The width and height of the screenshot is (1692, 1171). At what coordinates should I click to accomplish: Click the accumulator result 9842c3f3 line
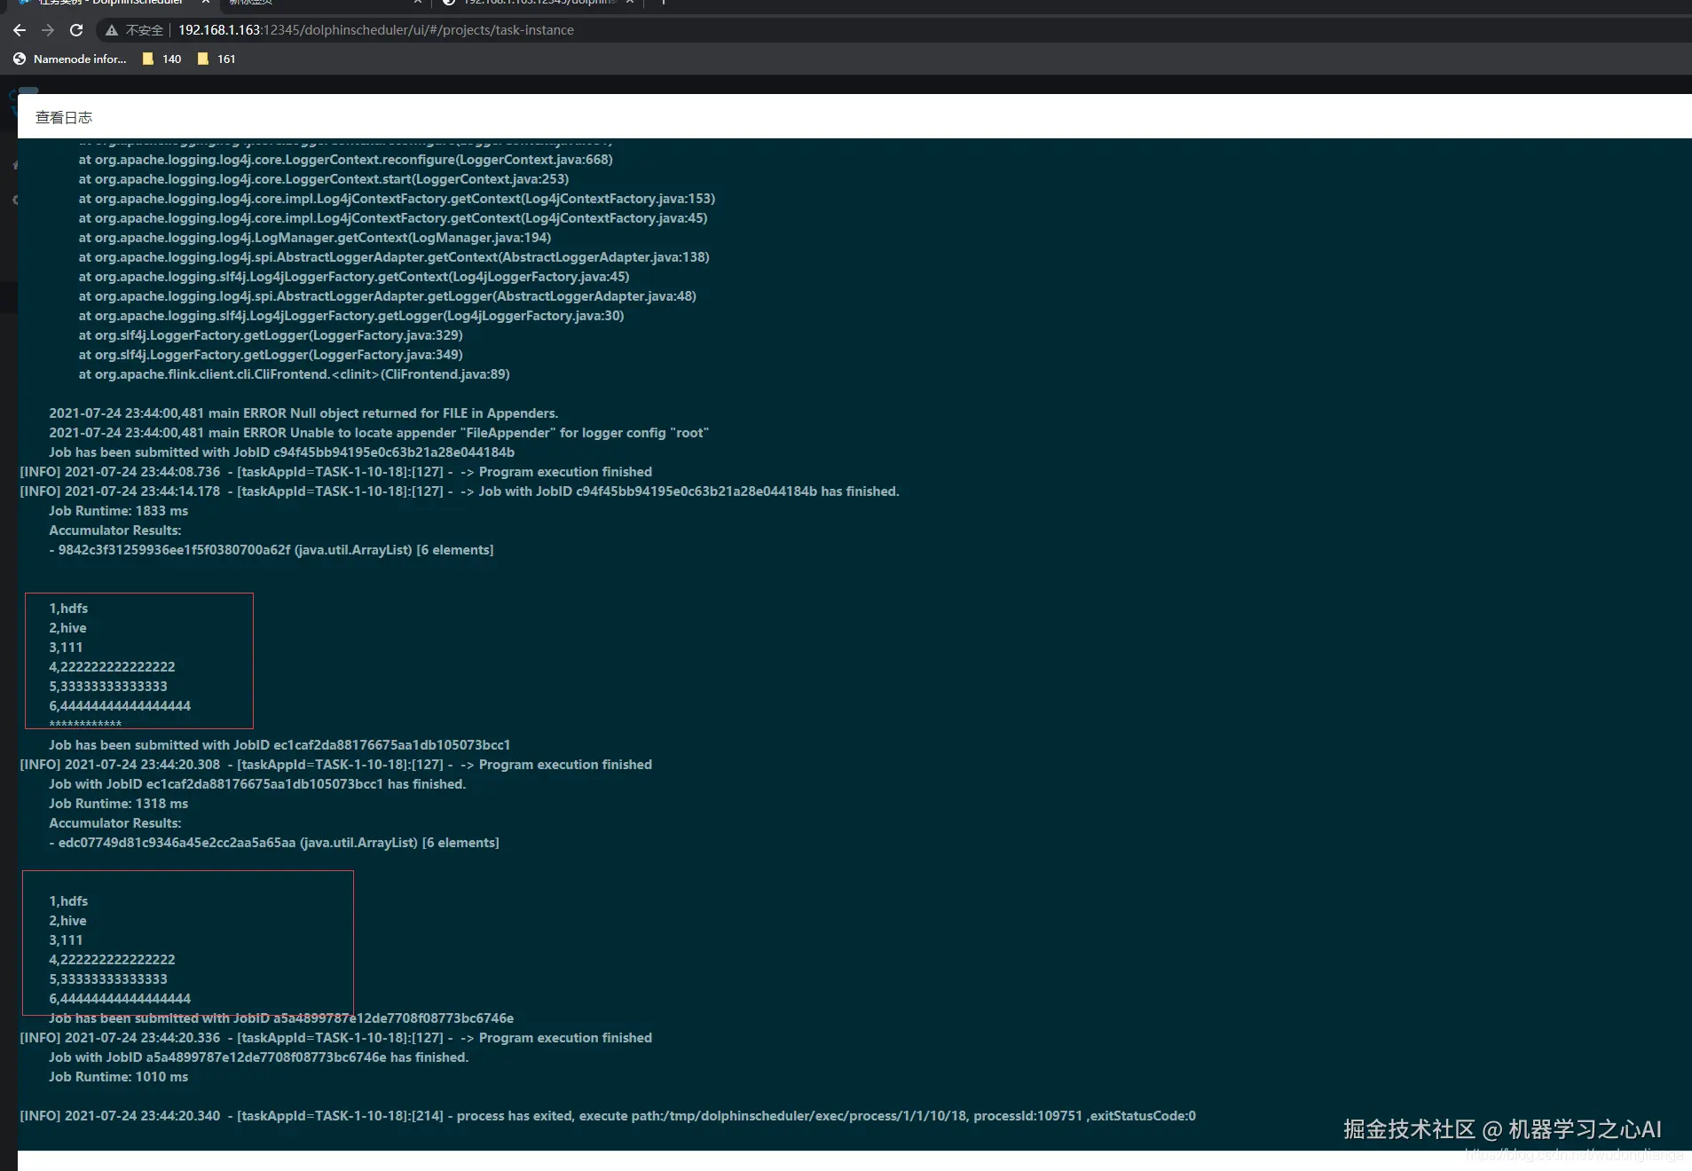coord(272,550)
